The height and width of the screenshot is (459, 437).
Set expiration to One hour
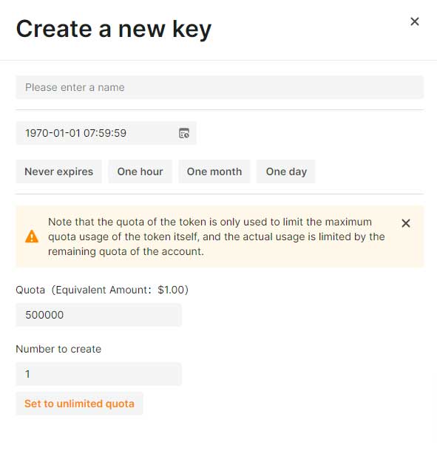coord(140,171)
